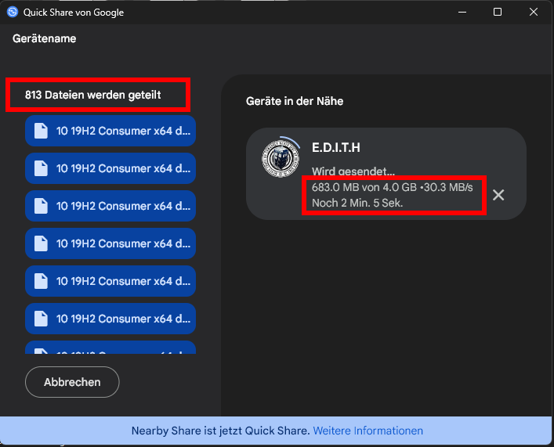Click the Nearby Share ist jetzt Quick Share notice
Viewport: 554px width, 447px height.
click(220, 431)
